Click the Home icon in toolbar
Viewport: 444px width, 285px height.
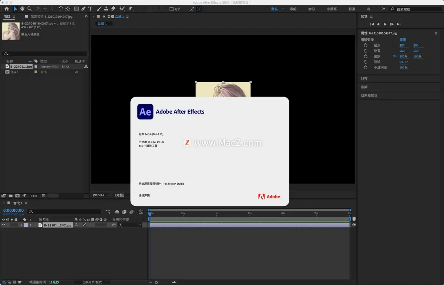point(7,9)
